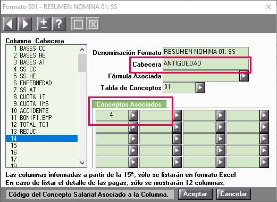Select the Conceptos Asociados tab
Image resolution: width=277 pixels, height=202 pixels.
point(129,104)
